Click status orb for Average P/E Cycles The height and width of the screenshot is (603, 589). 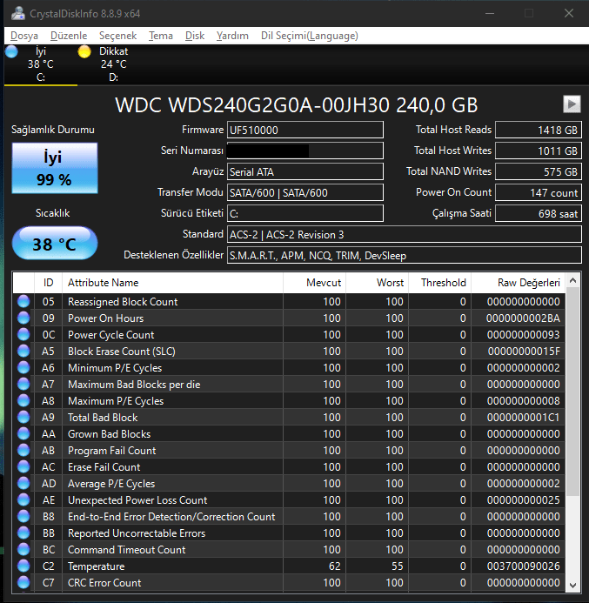[23, 484]
